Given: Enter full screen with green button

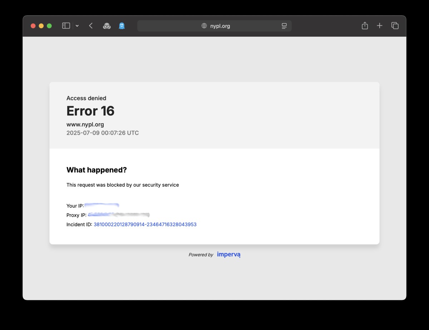Looking at the screenshot, I should coord(49,26).
